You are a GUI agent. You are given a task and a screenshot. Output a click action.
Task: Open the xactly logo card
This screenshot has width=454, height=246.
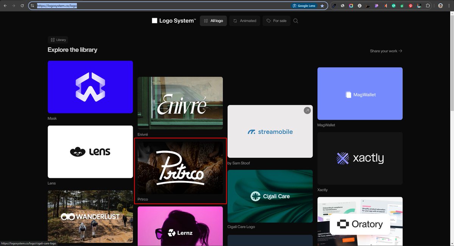point(360,158)
